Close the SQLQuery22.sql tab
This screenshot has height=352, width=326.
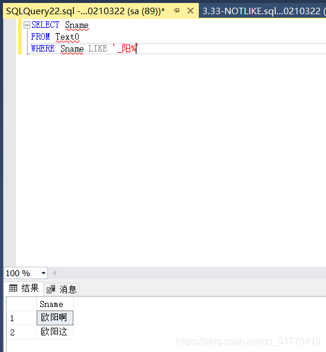coord(191,11)
